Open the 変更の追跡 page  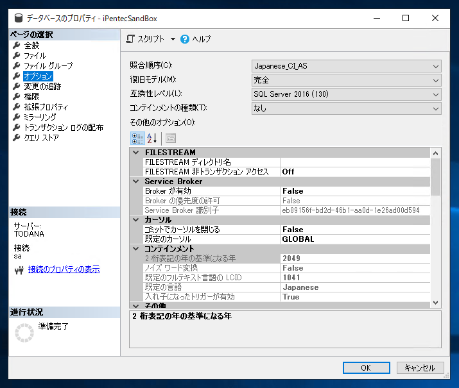42,86
